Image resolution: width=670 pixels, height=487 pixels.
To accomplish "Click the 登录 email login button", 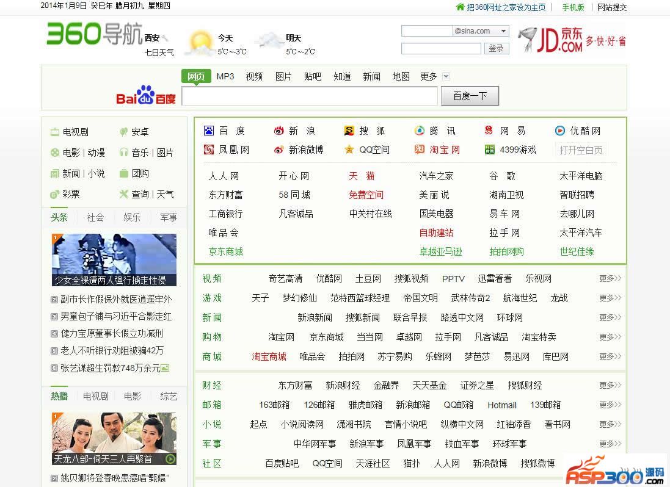I will coord(496,48).
